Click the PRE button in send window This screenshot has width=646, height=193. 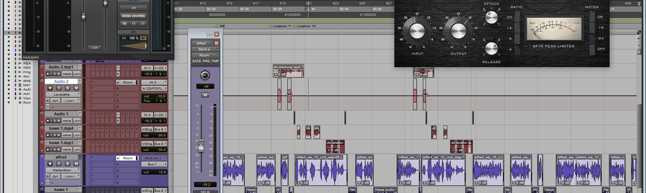click(206, 61)
